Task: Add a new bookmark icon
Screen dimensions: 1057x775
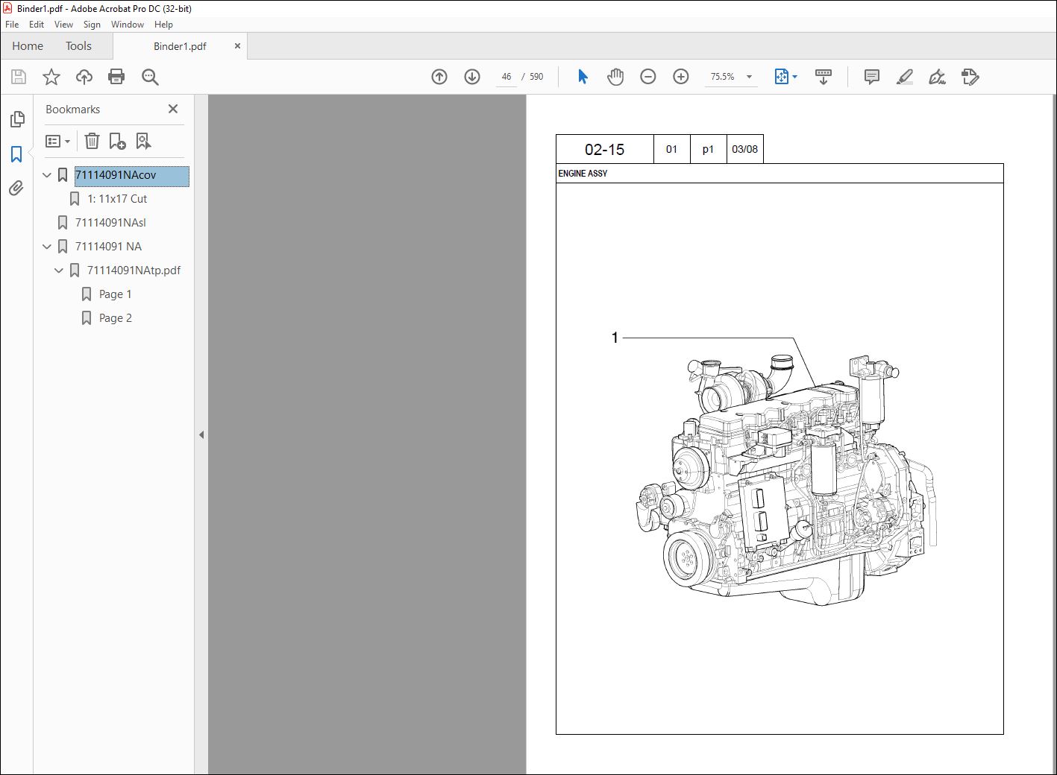Action: click(117, 141)
